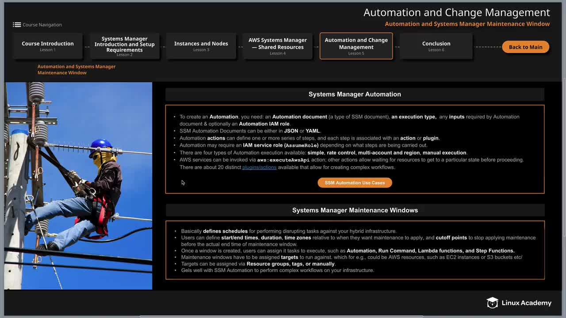Jump to the Conclusion lesson

click(436, 46)
